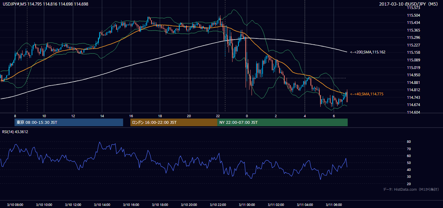The width and height of the screenshot is (443, 208).
Task: Click hour tick 10 under price chart
Action: point(44,115)
